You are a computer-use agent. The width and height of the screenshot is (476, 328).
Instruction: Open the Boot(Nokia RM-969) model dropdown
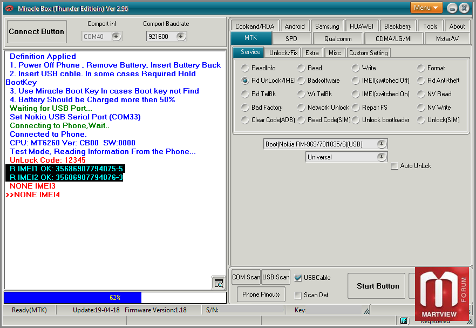click(x=382, y=144)
